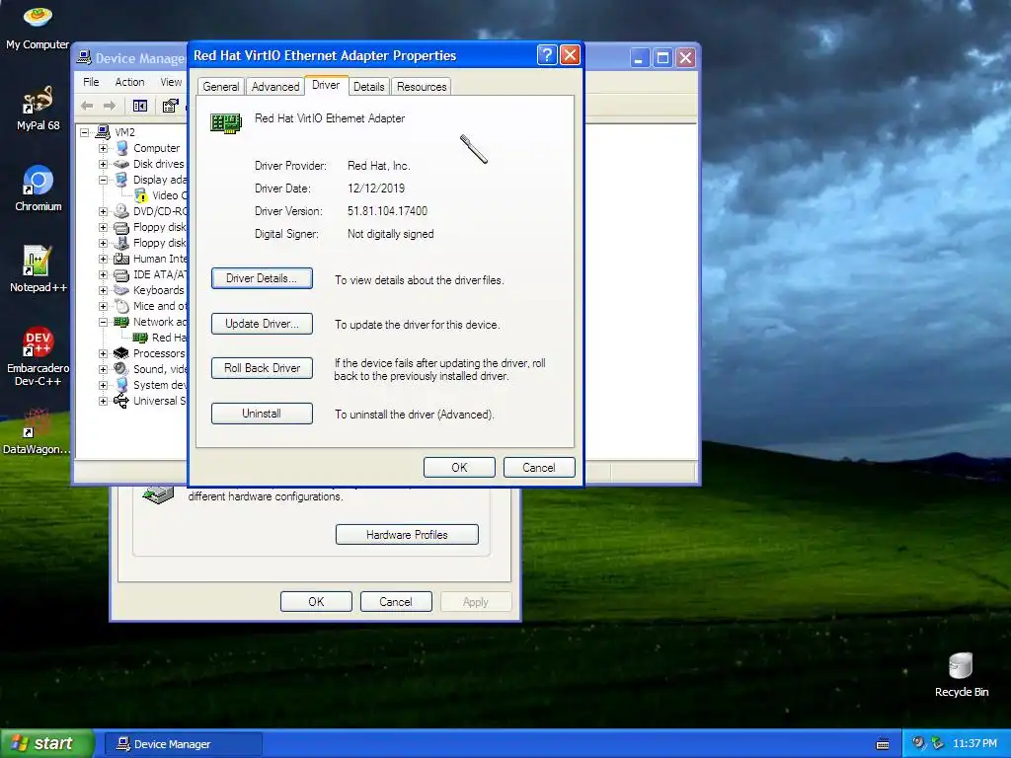This screenshot has height=758, width=1011.
Task: Collapse the Display adapters node
Action: click(103, 180)
